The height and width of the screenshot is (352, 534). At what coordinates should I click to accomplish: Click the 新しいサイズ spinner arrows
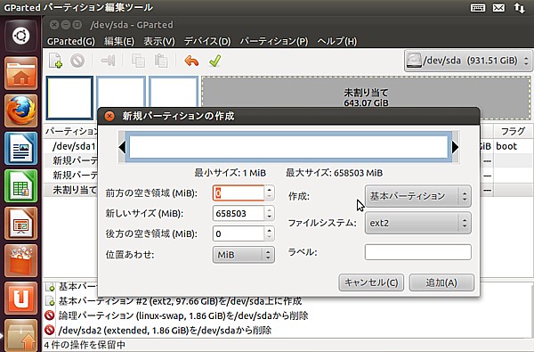[x=269, y=214]
